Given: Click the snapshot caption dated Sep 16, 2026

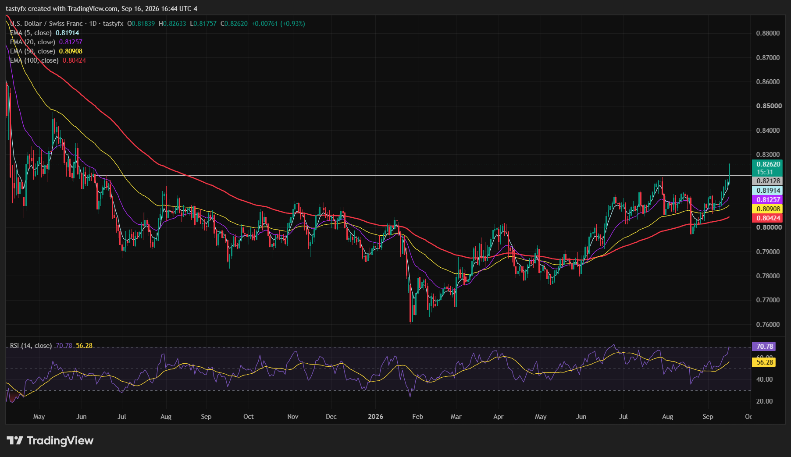Looking at the screenshot, I should coord(102,9).
